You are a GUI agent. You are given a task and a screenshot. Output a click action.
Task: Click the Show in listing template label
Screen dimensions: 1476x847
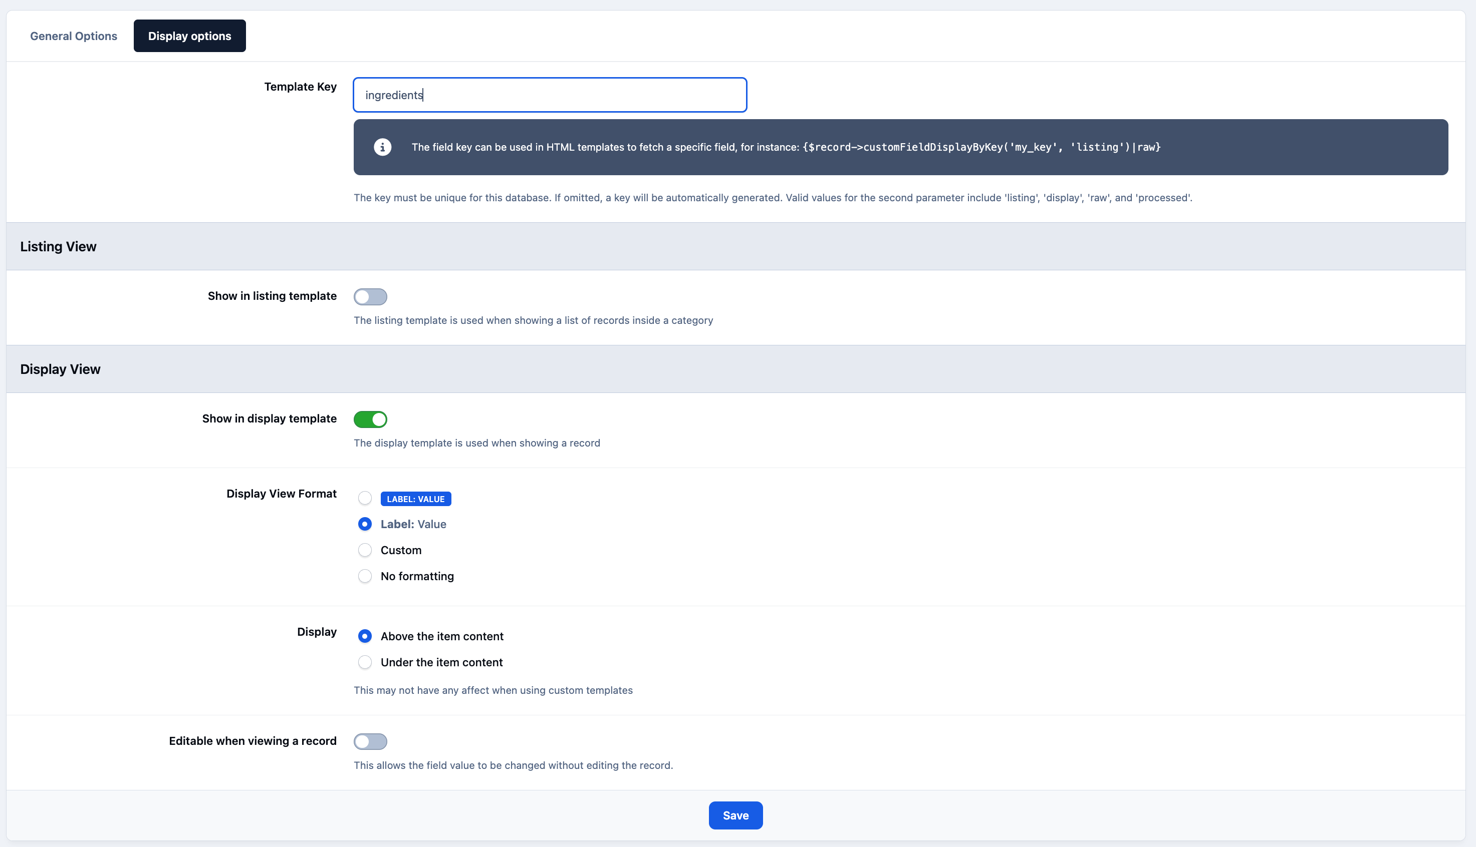coord(272,296)
